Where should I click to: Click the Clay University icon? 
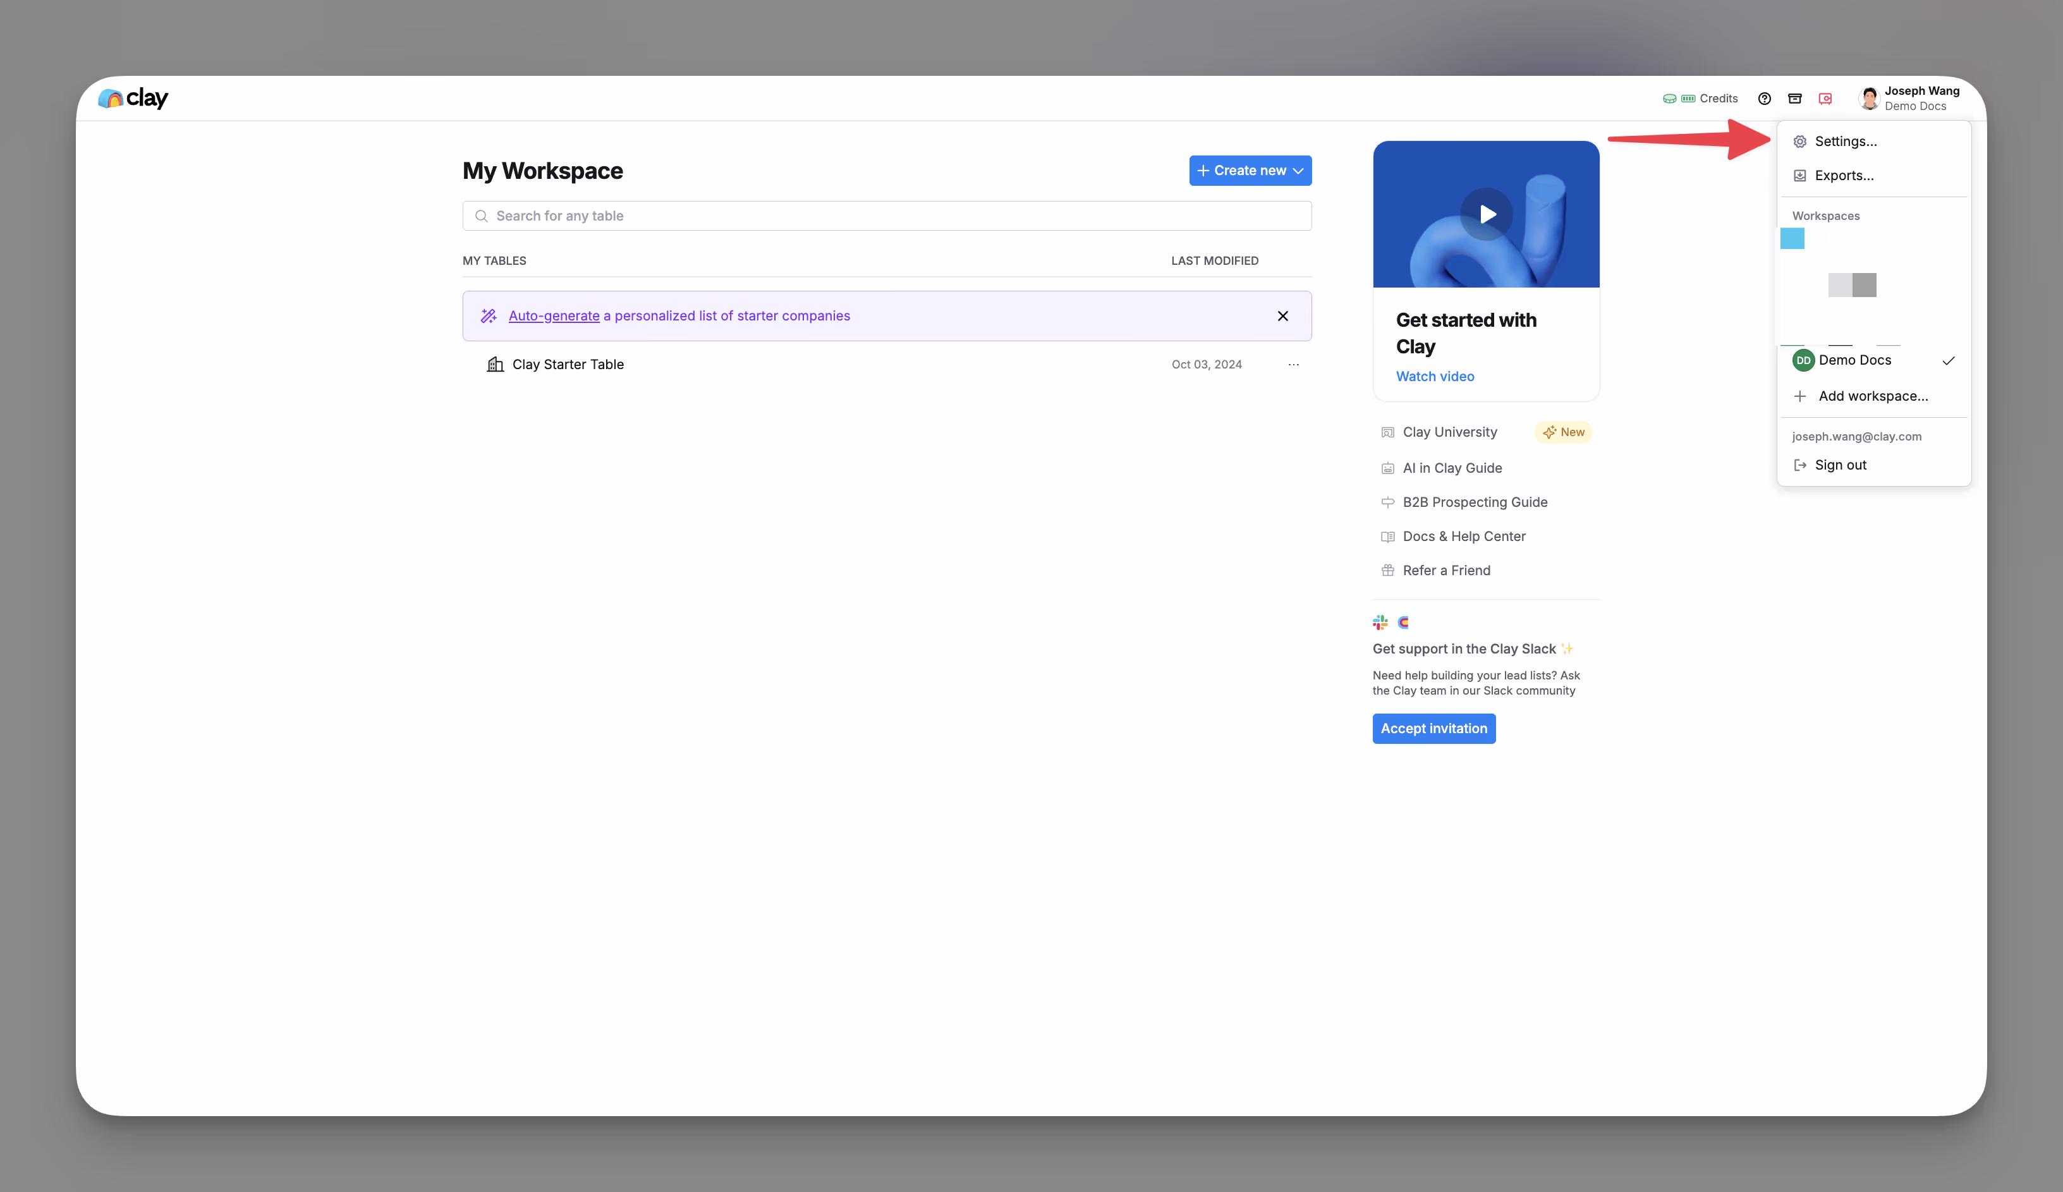1387,432
